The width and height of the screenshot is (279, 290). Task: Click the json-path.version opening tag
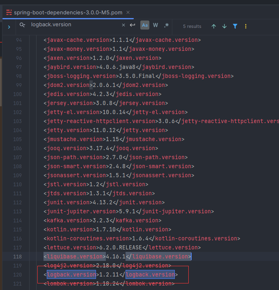[x=75, y=157]
